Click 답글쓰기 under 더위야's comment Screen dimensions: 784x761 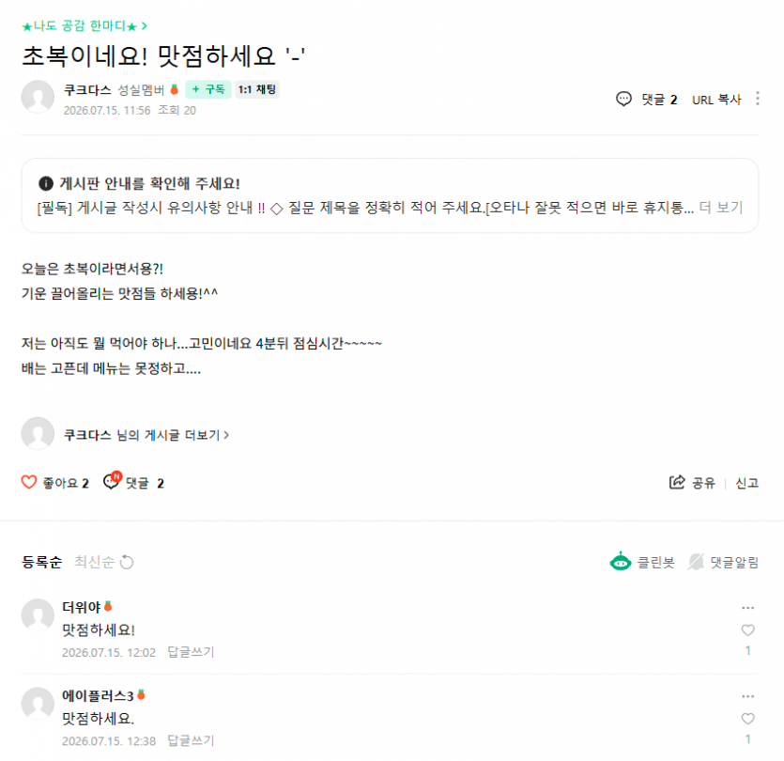pos(191,652)
